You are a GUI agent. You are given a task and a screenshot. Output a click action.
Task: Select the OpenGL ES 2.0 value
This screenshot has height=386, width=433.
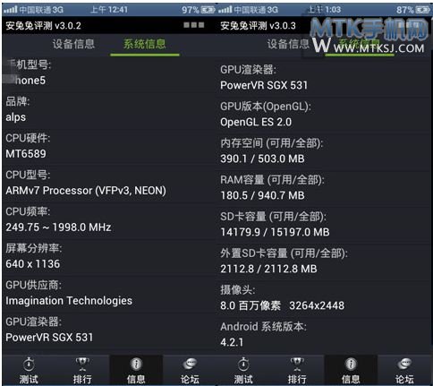point(256,122)
